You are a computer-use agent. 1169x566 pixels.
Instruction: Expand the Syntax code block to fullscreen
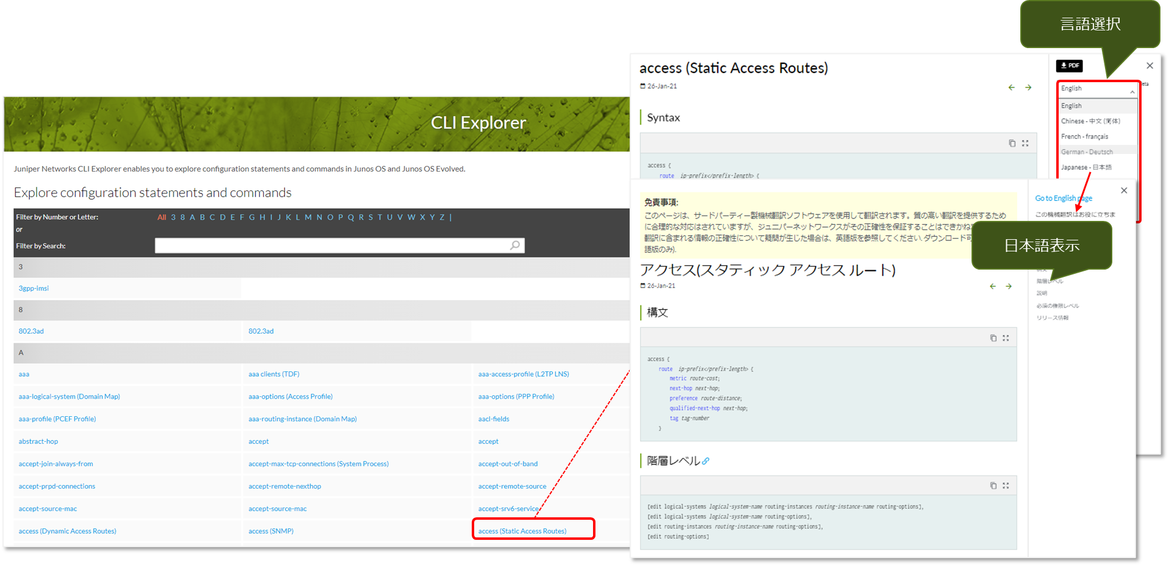coord(1025,143)
